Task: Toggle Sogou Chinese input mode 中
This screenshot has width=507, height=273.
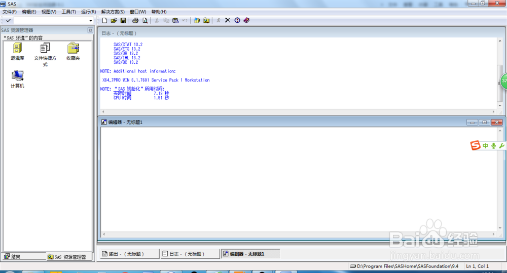Action: click(x=485, y=146)
